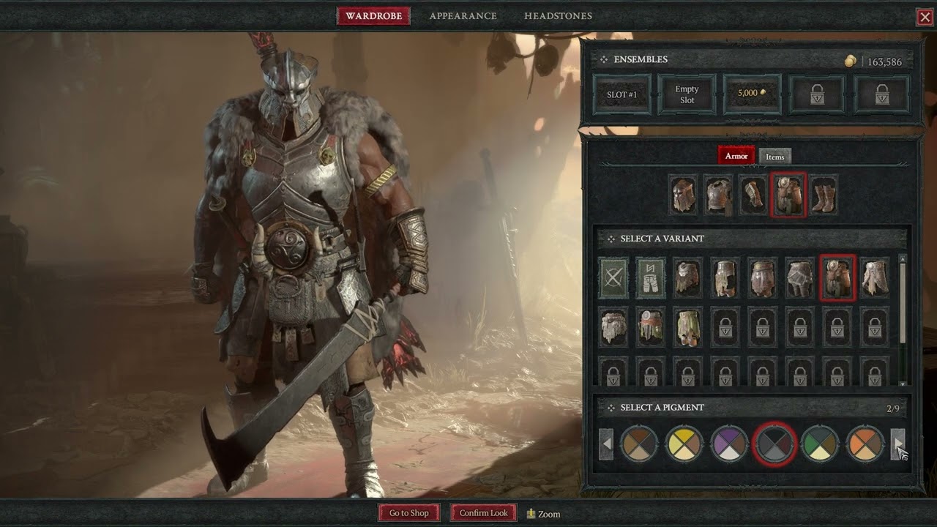937x527 pixels.
Task: Select the dark gray pigment swatch
Action: click(774, 444)
